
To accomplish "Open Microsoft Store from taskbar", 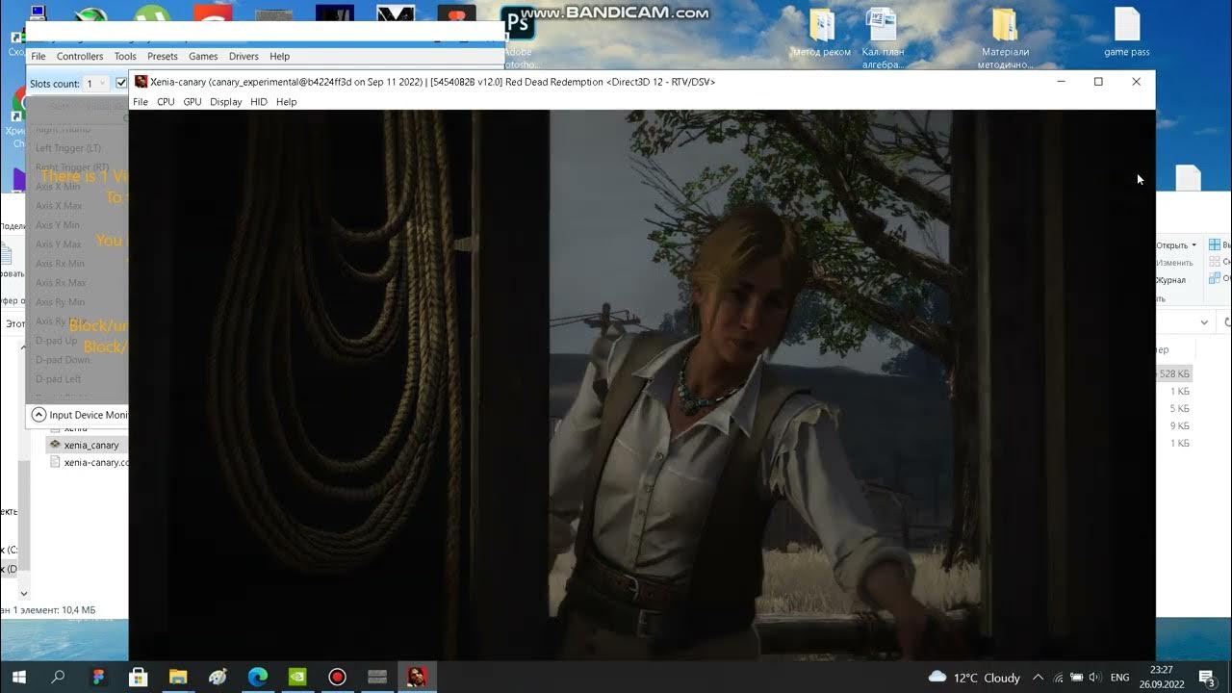I will [x=138, y=678].
